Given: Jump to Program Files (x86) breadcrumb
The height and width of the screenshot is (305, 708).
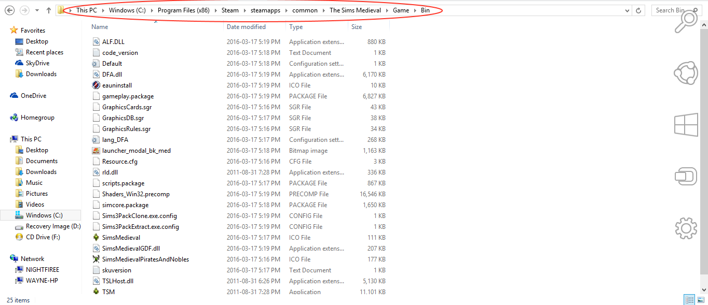Looking at the screenshot, I should (x=184, y=10).
